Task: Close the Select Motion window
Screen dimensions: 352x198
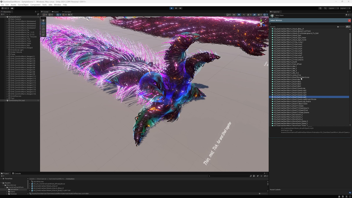Action: [349, 21]
